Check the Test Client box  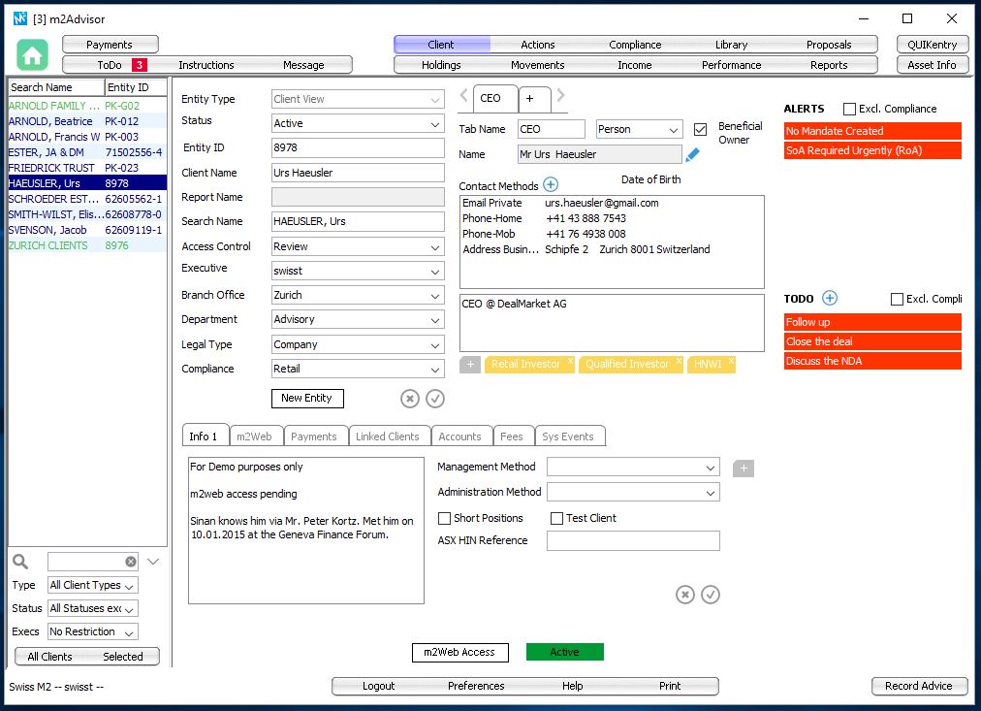click(x=556, y=518)
